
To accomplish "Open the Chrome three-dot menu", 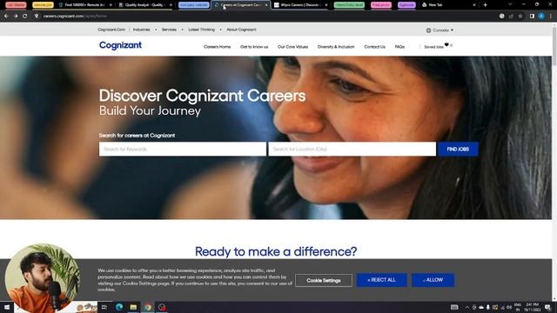I will (551, 16).
